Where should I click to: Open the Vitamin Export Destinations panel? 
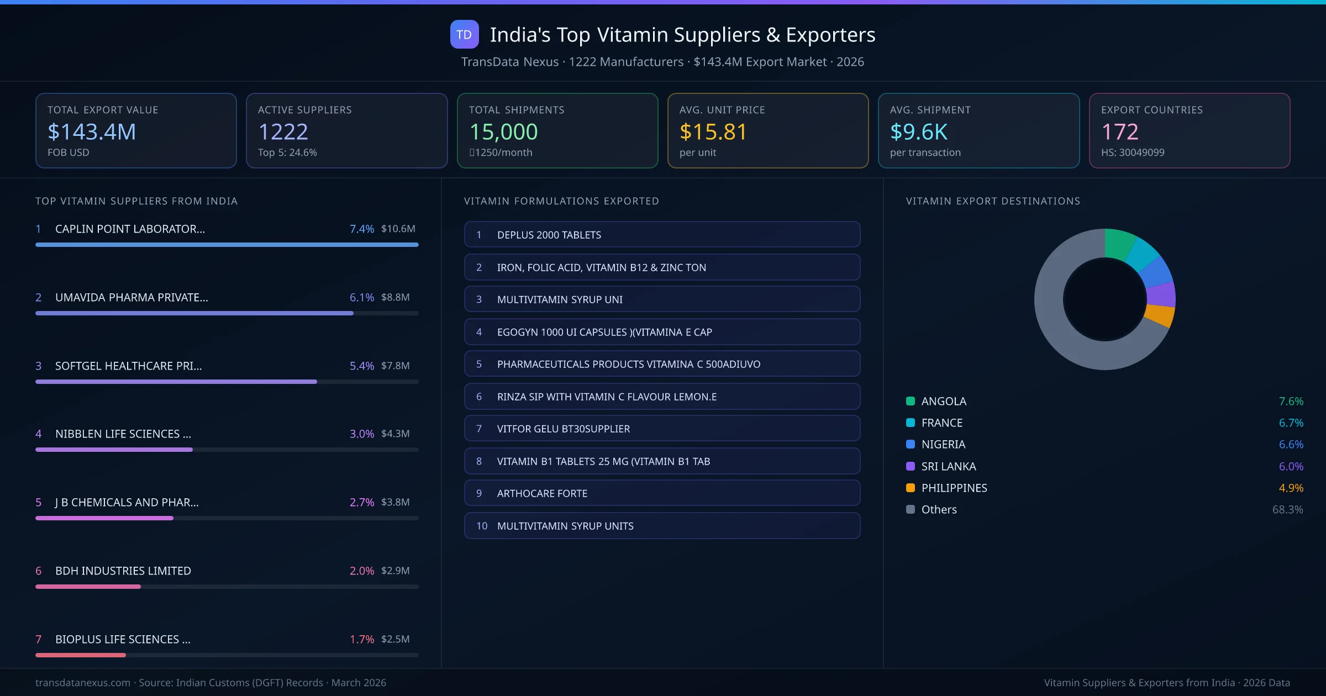(993, 201)
